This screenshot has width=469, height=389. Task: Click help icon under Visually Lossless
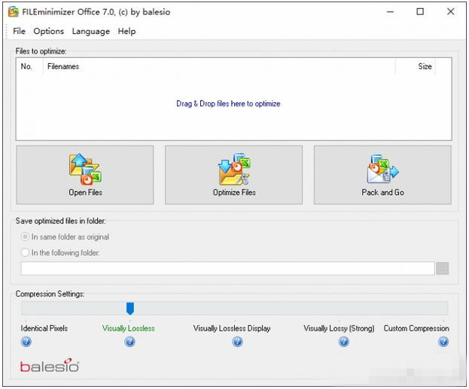click(129, 342)
